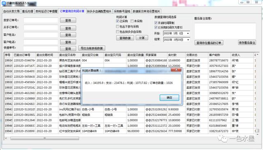The width and height of the screenshot is (263, 150).
Task: Click 查询 next to 快递单号
Action: coord(68,49)
